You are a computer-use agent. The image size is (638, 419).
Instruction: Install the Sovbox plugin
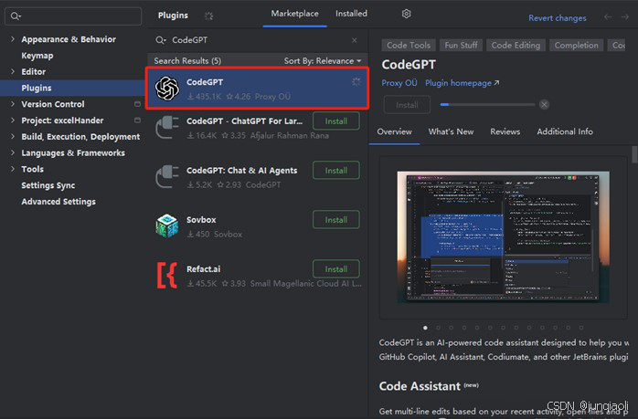click(x=336, y=220)
